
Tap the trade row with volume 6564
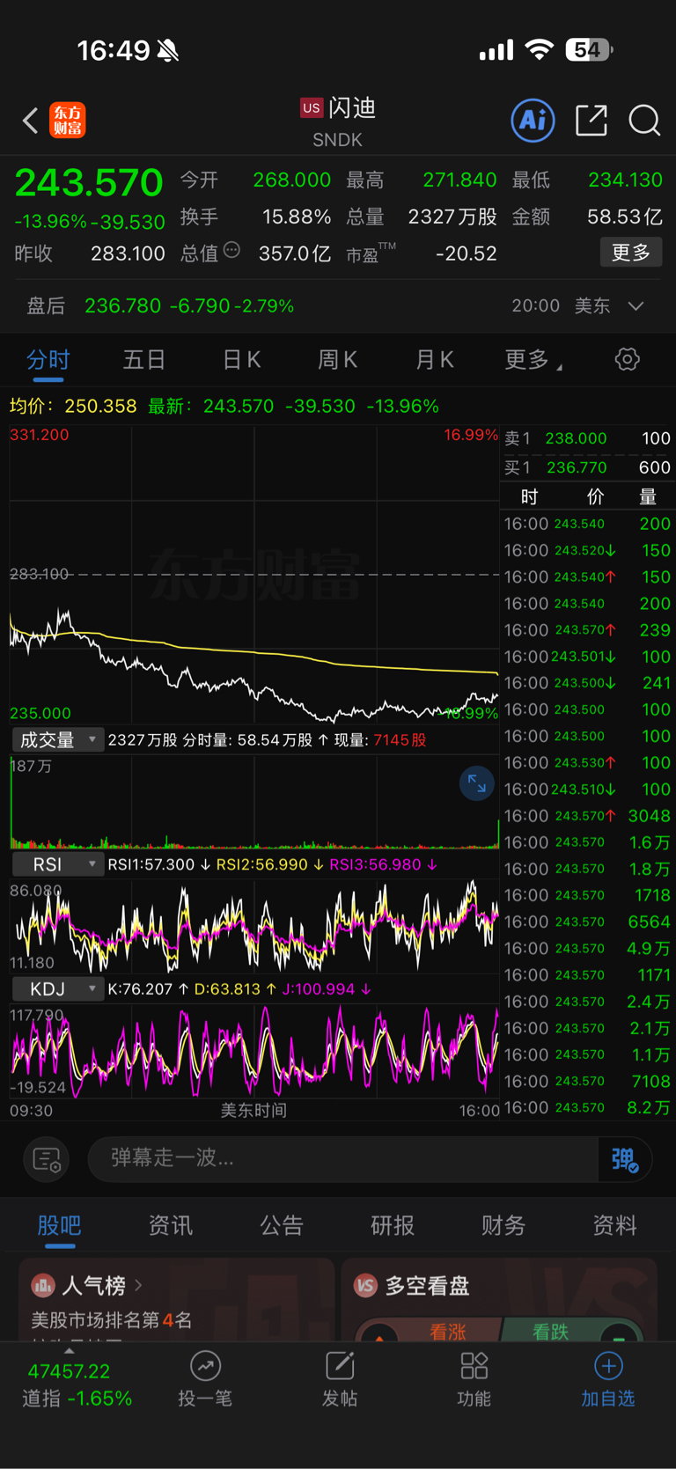click(587, 922)
